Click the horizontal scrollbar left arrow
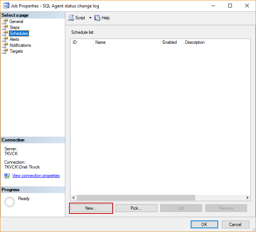Screen dimensions: 256x232 (73, 198)
